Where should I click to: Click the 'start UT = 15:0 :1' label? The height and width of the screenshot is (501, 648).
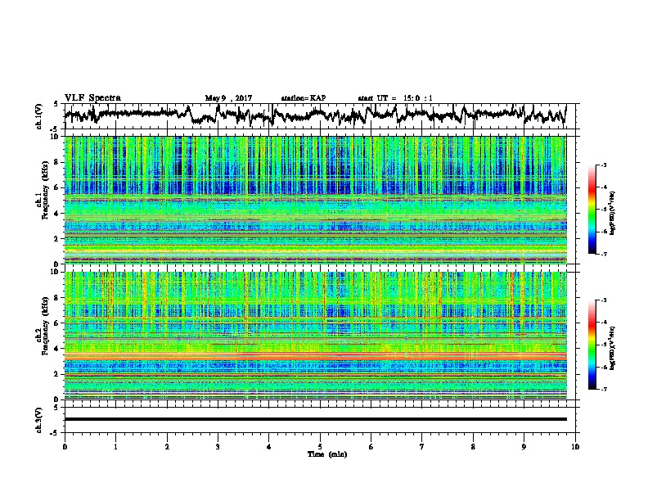[395, 98]
